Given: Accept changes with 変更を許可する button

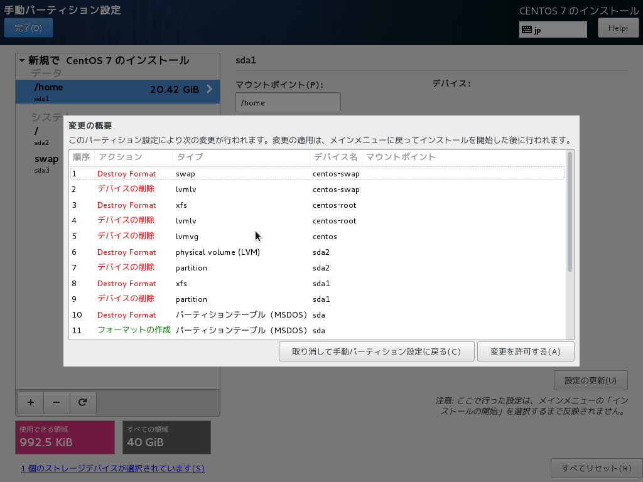Looking at the screenshot, I should pos(526,351).
